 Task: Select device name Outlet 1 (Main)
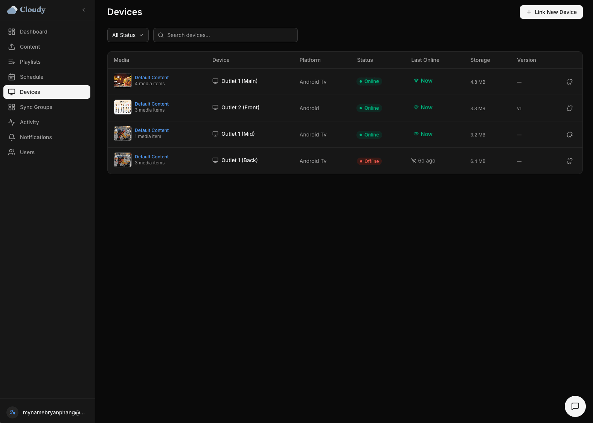pyautogui.click(x=239, y=81)
